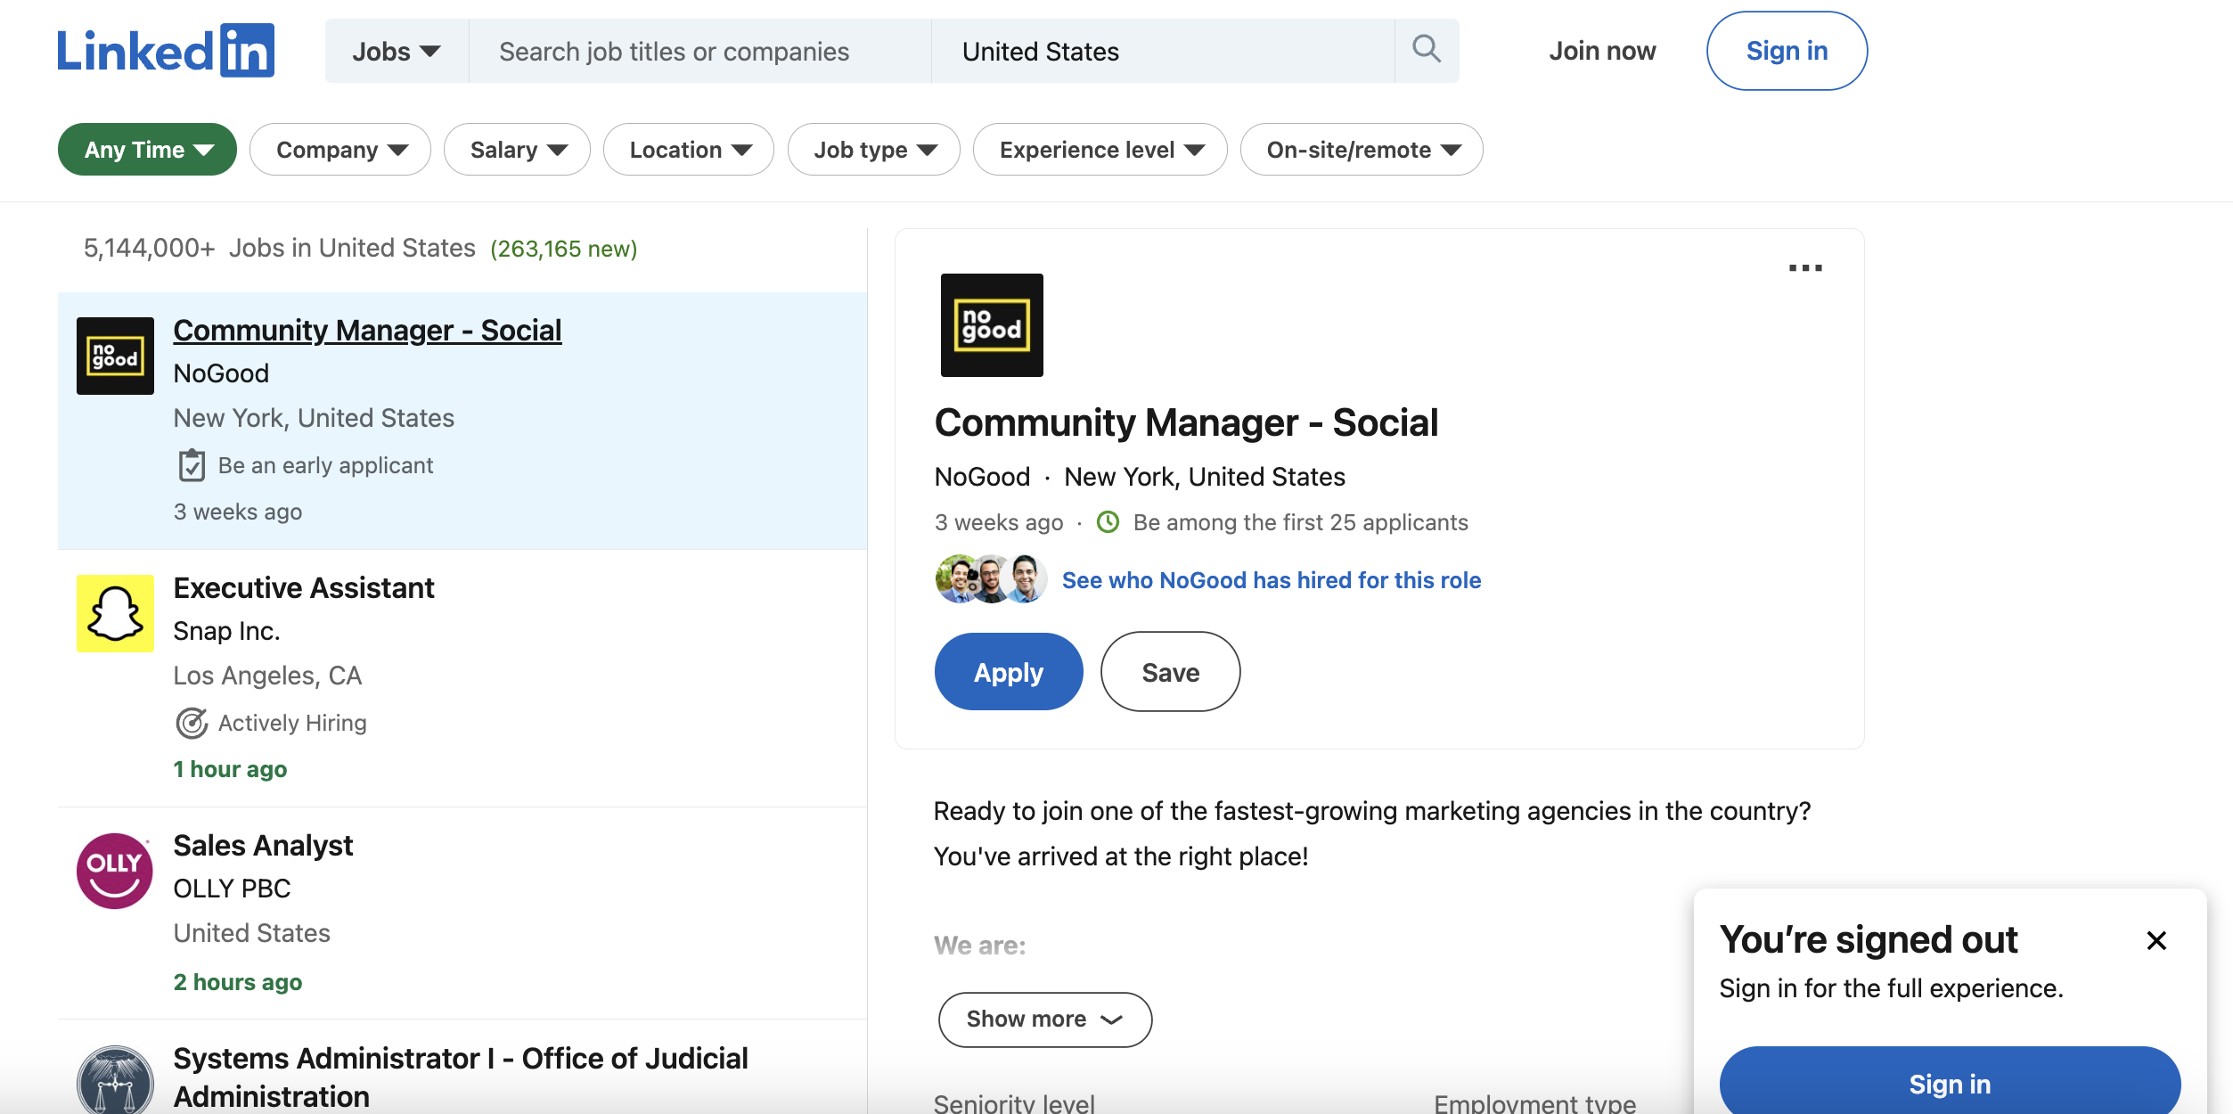Click 'Be among the first 25 applicants' text
This screenshot has width=2233, height=1114.
1300,522
